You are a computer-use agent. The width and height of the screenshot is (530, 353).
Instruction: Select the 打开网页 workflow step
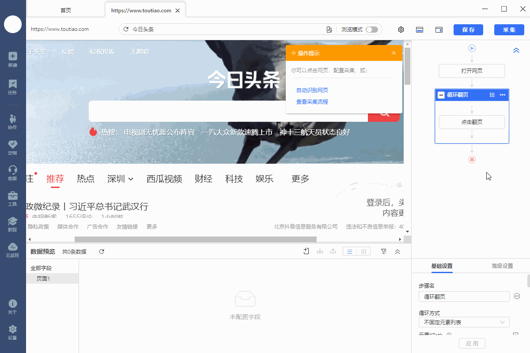click(x=472, y=71)
